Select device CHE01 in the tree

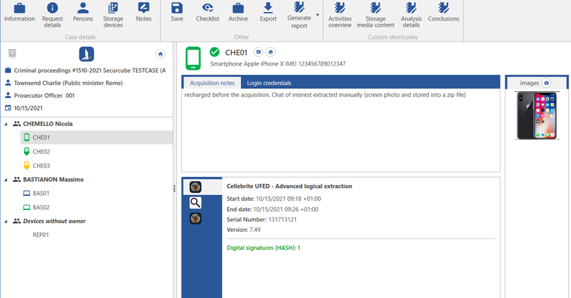click(x=96, y=138)
